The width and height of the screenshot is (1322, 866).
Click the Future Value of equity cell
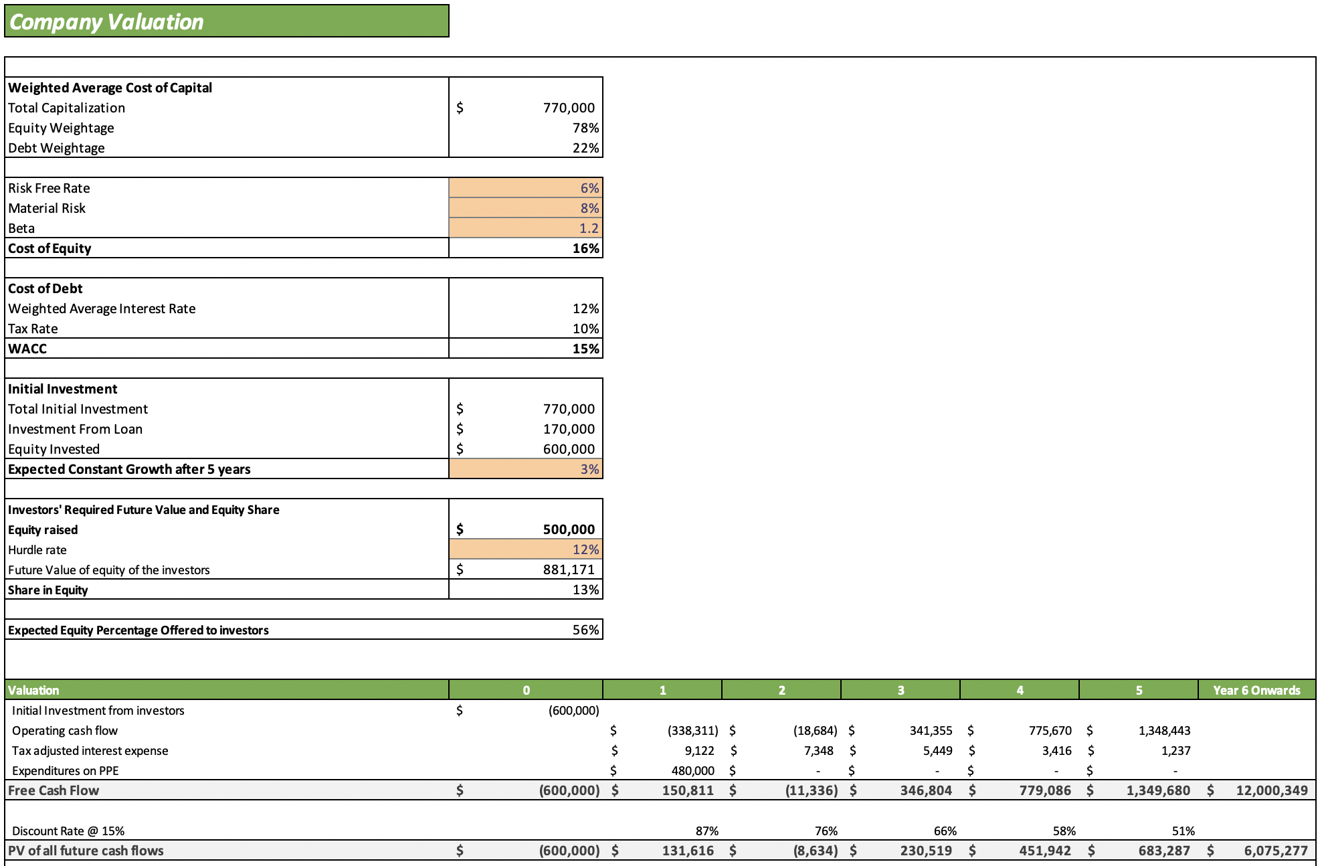tap(527, 569)
